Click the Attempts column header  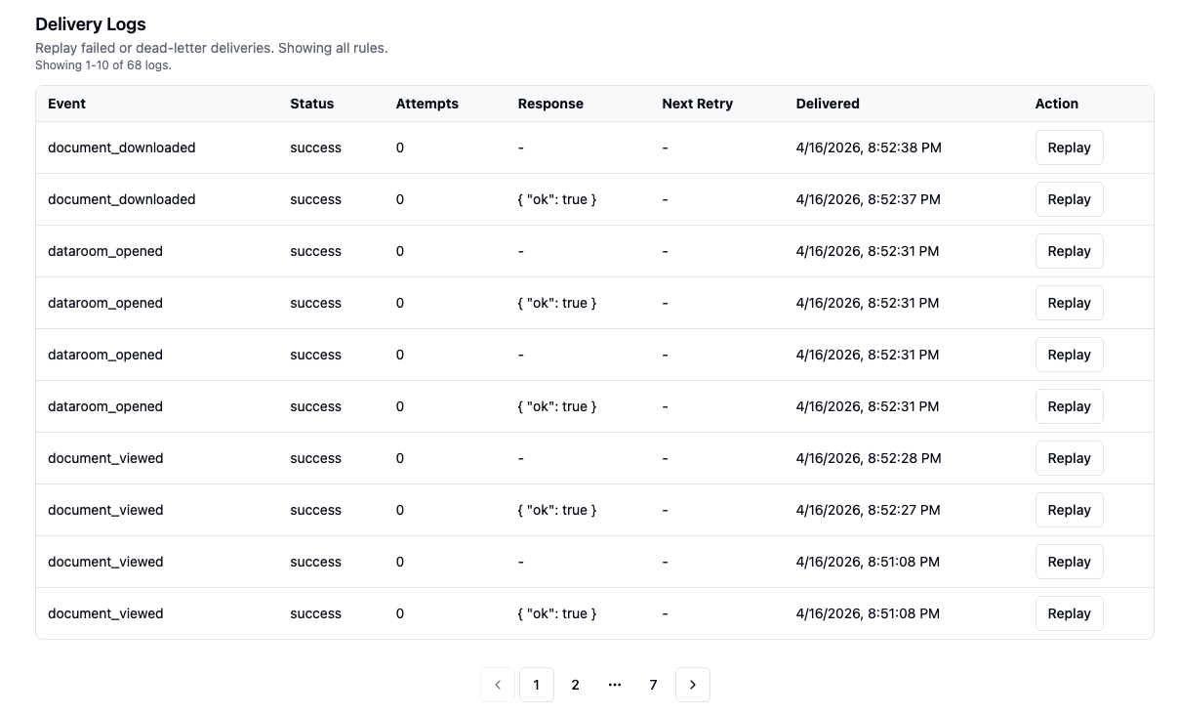click(427, 104)
